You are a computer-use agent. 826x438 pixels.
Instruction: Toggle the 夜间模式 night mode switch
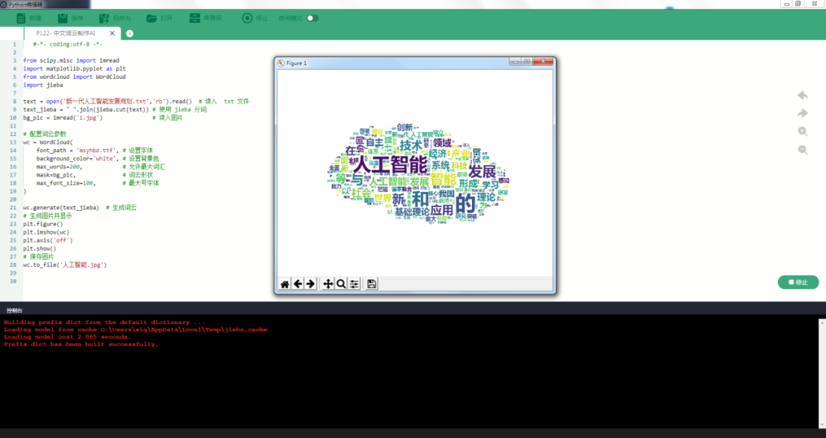coord(312,18)
